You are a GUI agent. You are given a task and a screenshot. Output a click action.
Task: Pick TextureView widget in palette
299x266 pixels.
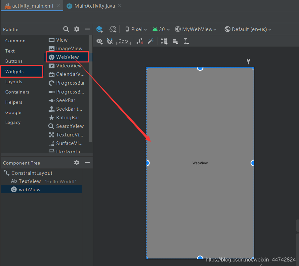66,135
